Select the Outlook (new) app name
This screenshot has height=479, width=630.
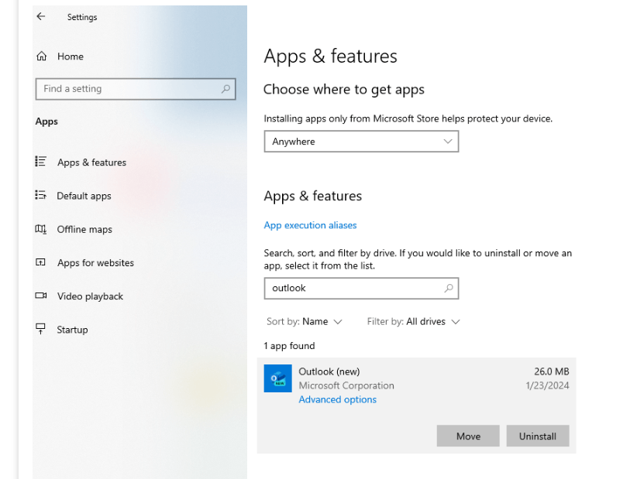(329, 371)
